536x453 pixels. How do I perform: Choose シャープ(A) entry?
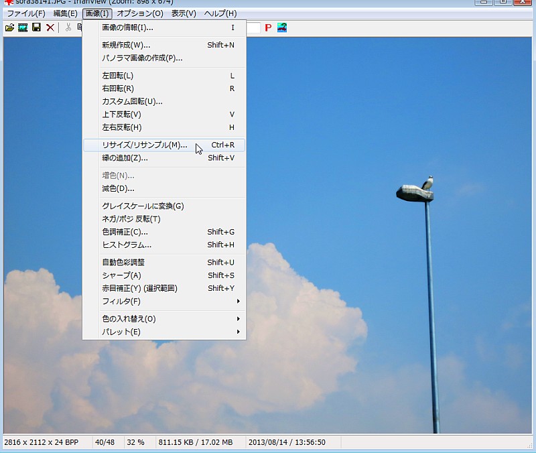[x=164, y=275]
